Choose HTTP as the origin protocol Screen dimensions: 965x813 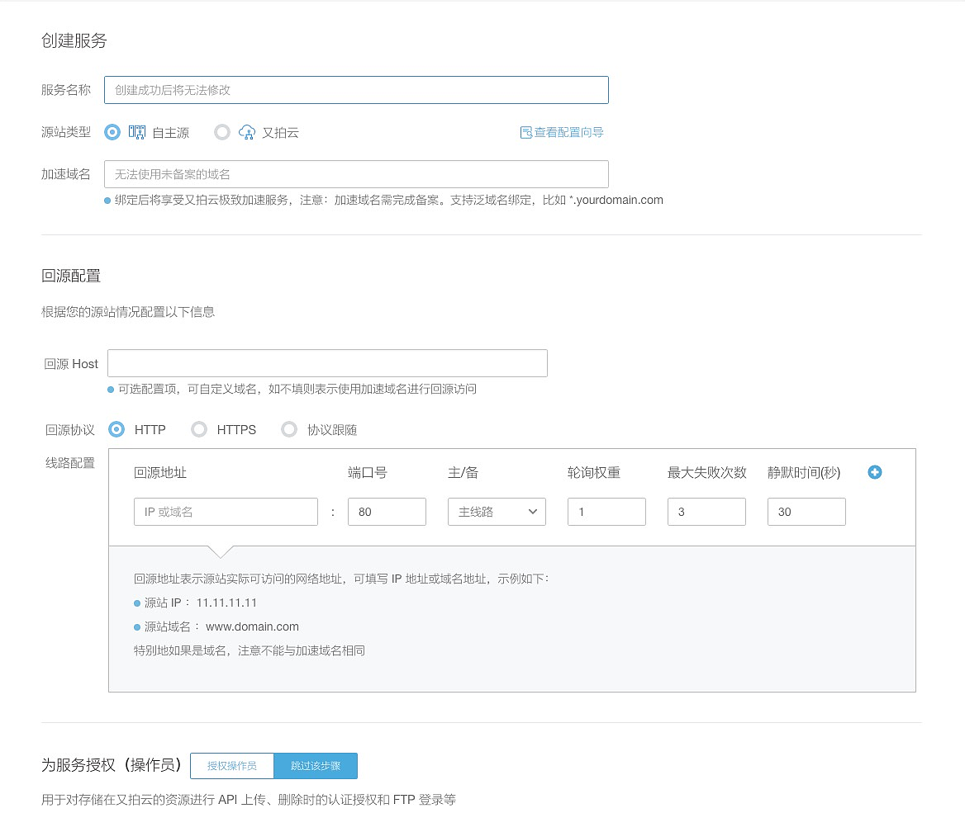click(116, 429)
